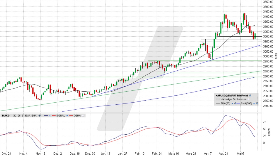The height and width of the screenshot is (157, 280).
Task: Click the Nov. 18 date label
Action: [41, 154]
